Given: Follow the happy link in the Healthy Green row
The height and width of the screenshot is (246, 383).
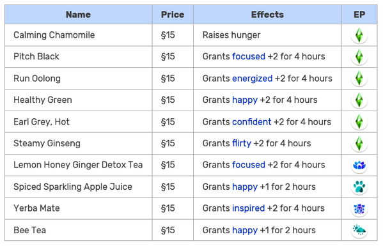Looking at the screenshot, I should tap(245, 100).
